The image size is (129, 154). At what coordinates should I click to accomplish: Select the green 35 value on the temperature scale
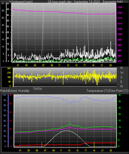[x=120, y=102]
